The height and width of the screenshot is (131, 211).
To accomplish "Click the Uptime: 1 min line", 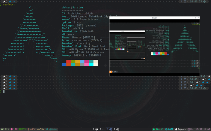I will (72, 22).
